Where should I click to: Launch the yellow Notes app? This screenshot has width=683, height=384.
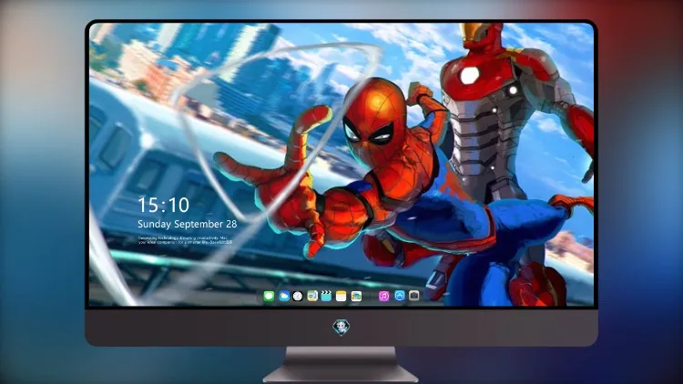(x=341, y=297)
